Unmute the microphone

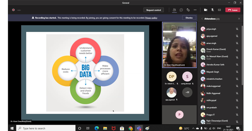click(x=212, y=10)
